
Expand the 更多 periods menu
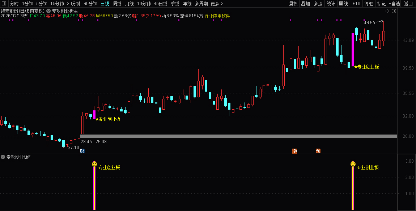click(x=215, y=4)
